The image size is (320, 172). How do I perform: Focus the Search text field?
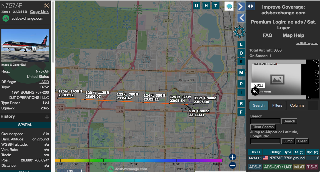tap(265, 121)
